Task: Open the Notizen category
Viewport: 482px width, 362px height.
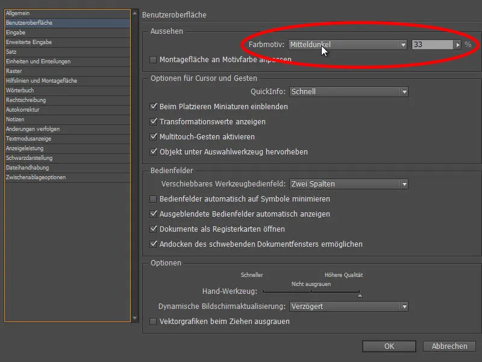Action: [67, 119]
